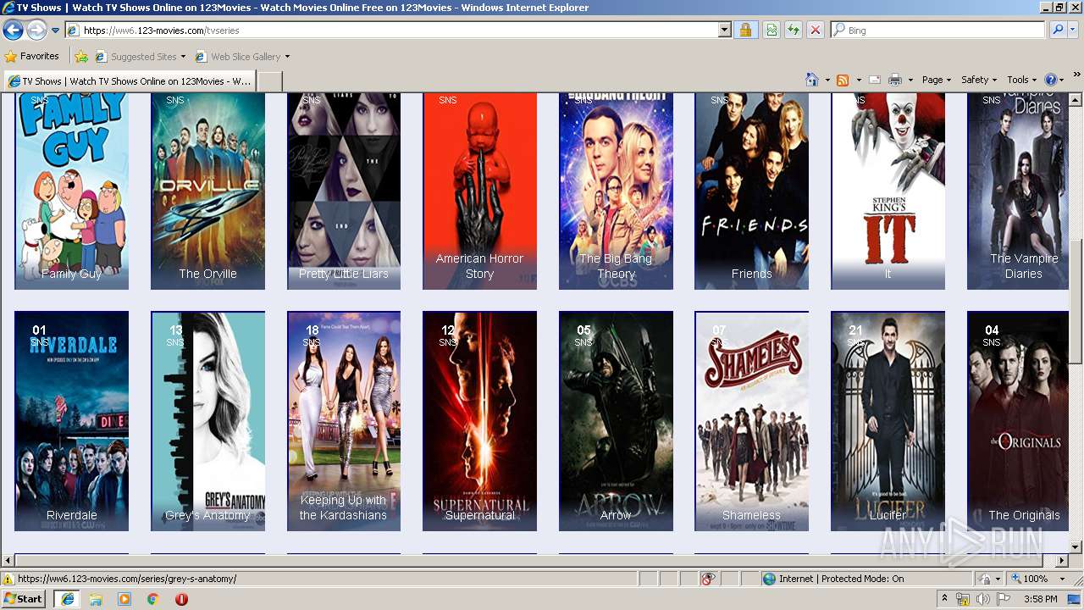Image resolution: width=1084 pixels, height=610 pixels.
Task: Expand the Print dropdown arrow
Action: [910, 80]
